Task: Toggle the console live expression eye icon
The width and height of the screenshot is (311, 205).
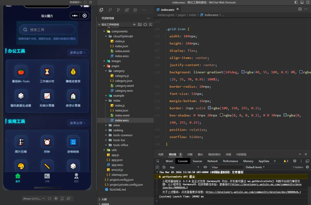Action: 205,167
